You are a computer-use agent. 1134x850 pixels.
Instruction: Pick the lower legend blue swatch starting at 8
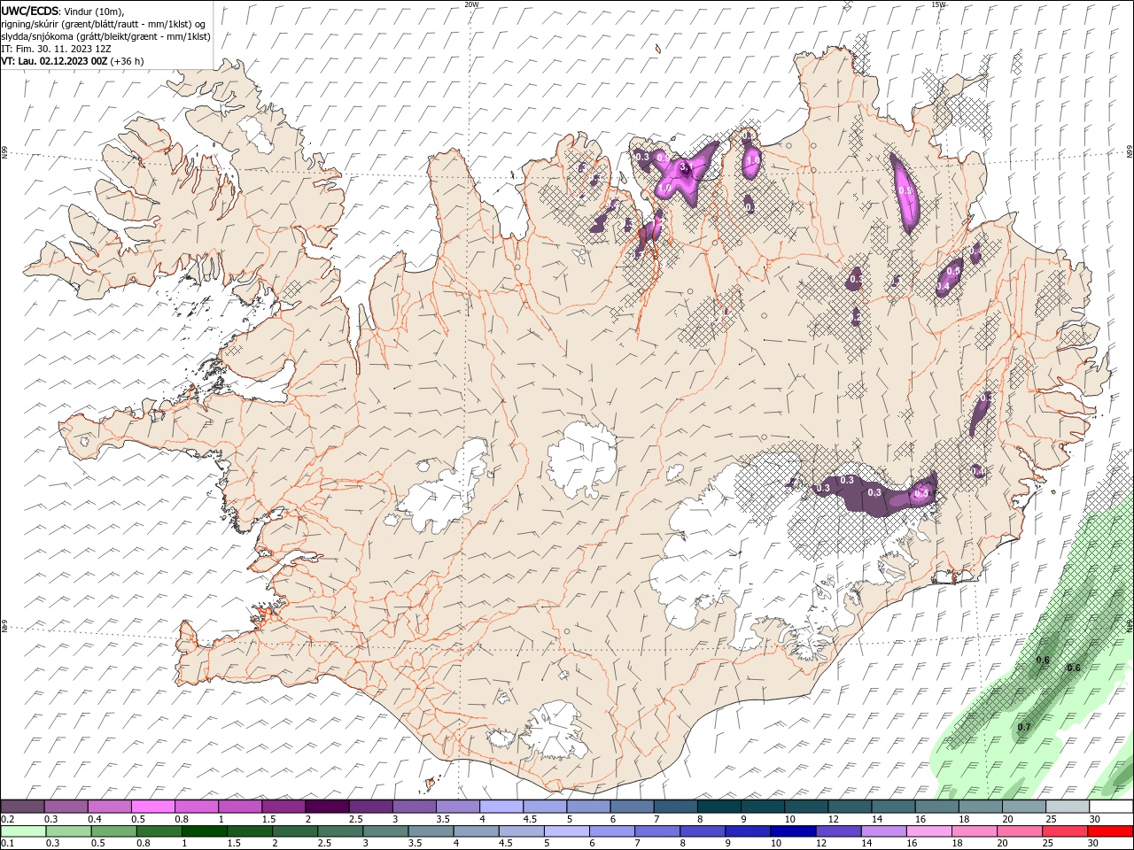[703, 831]
